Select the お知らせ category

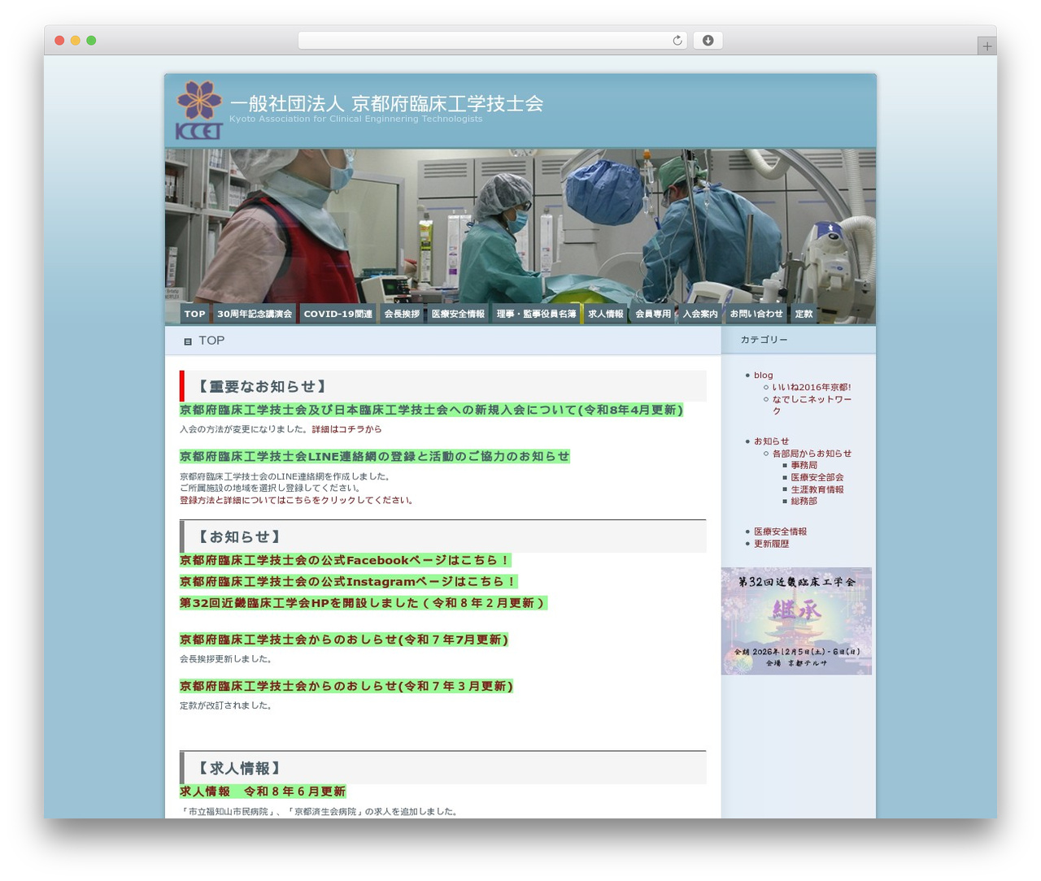click(x=771, y=441)
